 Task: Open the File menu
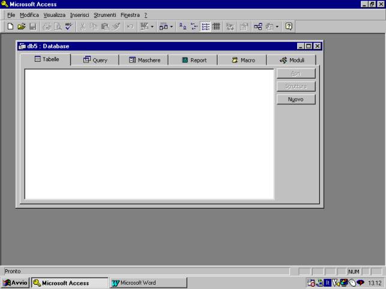11,15
